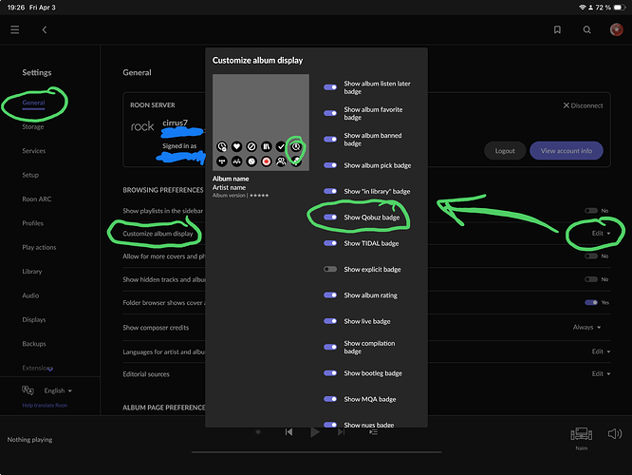The width and height of the screenshot is (632, 475).
Task: Toggle Show album favorite badge
Action: [330, 113]
